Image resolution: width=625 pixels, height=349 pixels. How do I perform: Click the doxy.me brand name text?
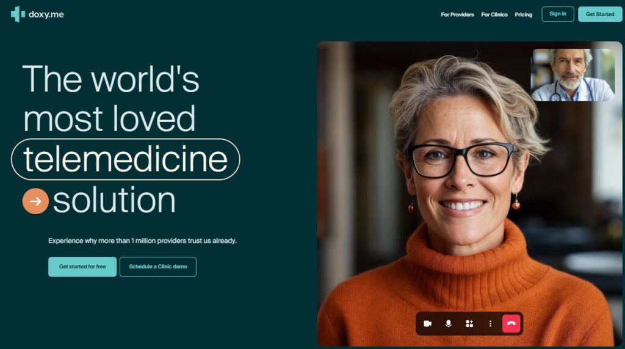[x=46, y=15]
